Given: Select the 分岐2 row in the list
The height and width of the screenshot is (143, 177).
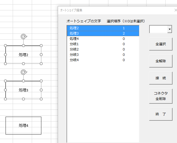Looking at the screenshot, I should coord(103,49).
